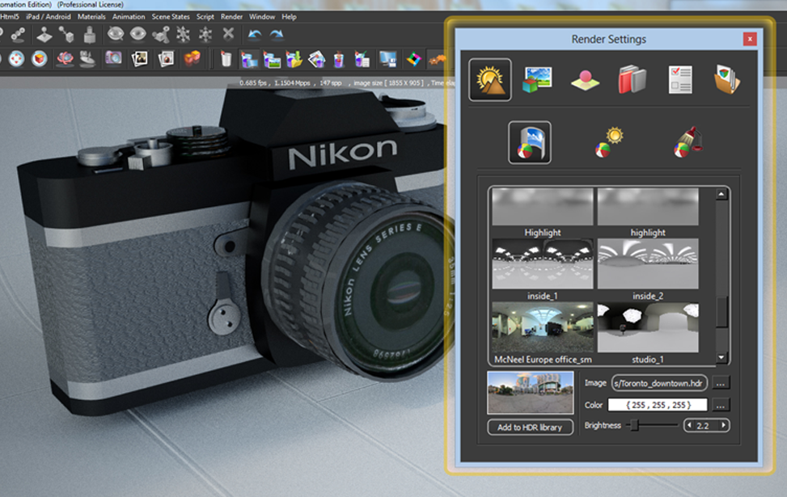The image size is (787, 497).
Task: Click the undo arrow in toolbar
Action: (x=255, y=34)
